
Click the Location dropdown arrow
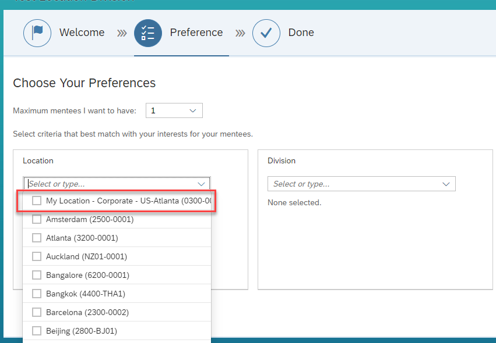201,184
